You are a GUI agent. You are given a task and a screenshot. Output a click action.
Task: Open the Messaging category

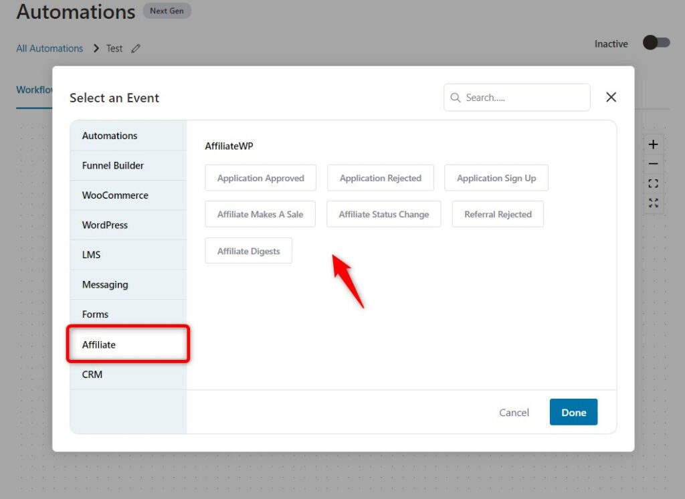(x=128, y=284)
